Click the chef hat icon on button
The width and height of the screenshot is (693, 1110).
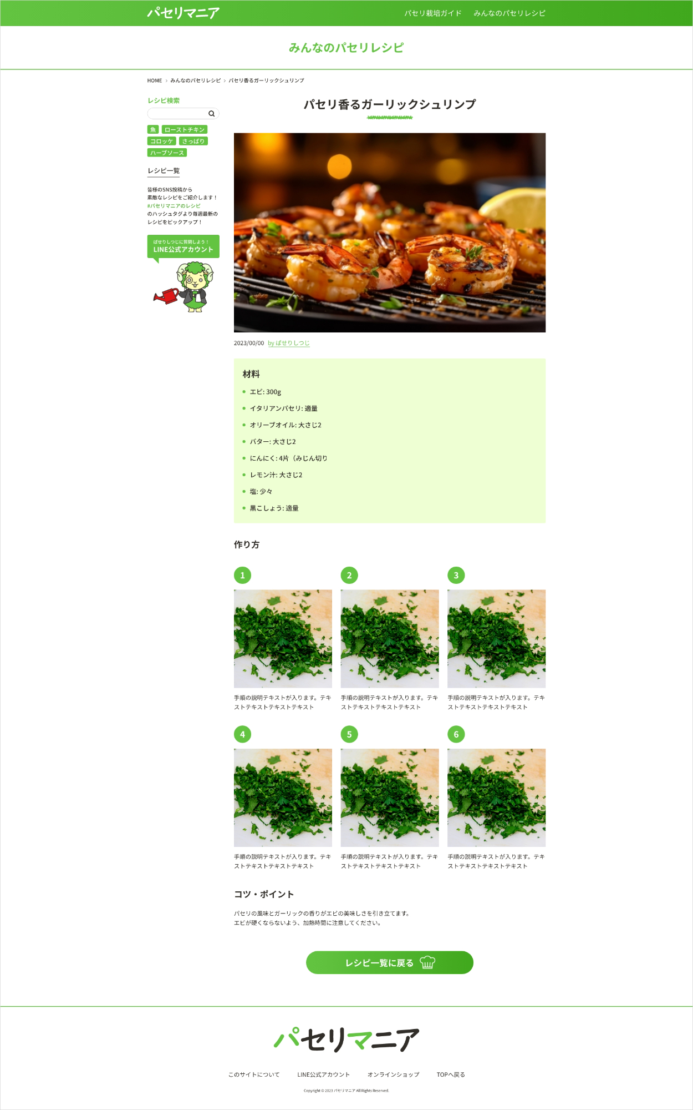click(x=427, y=962)
